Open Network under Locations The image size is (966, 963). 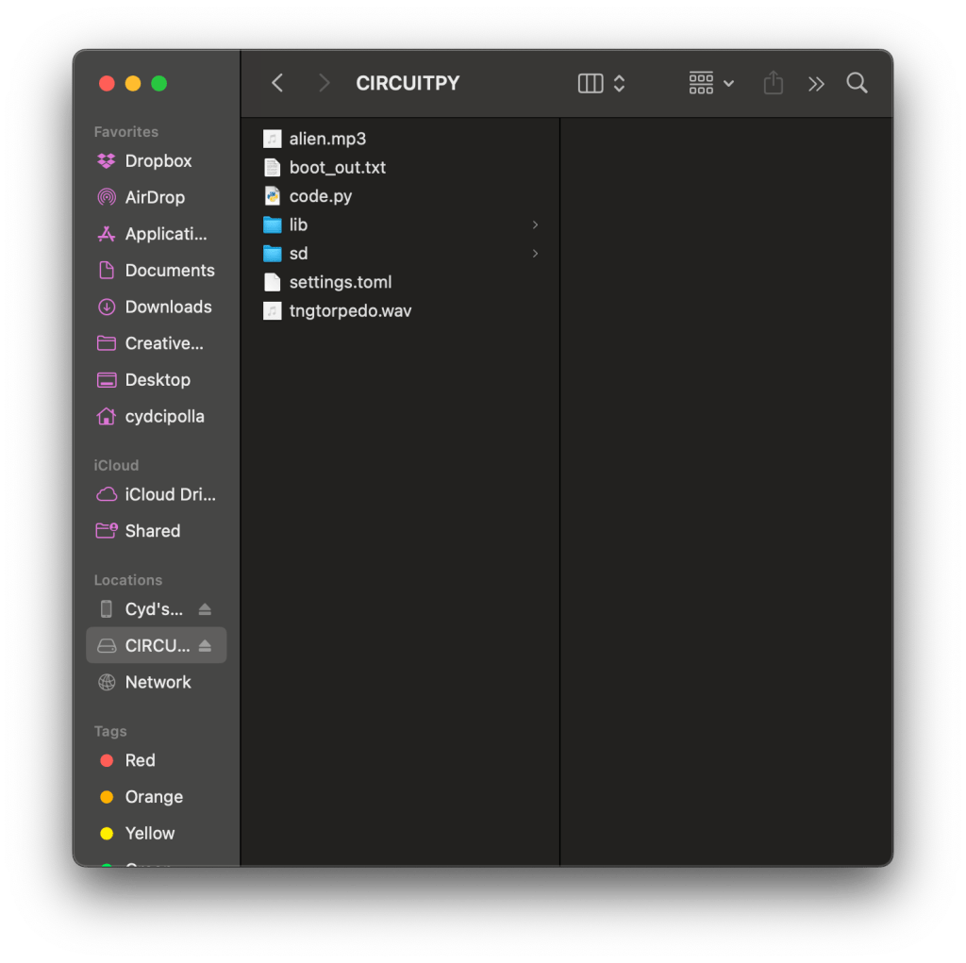point(158,682)
